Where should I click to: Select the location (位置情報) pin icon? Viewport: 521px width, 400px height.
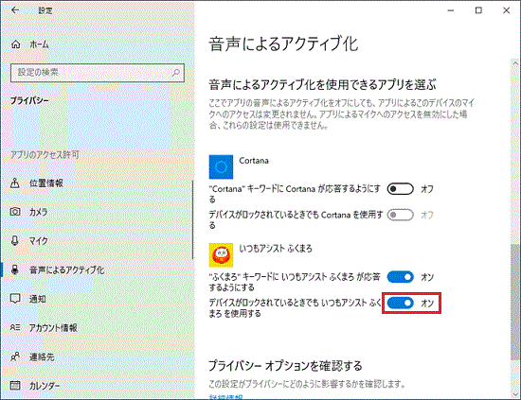15,183
